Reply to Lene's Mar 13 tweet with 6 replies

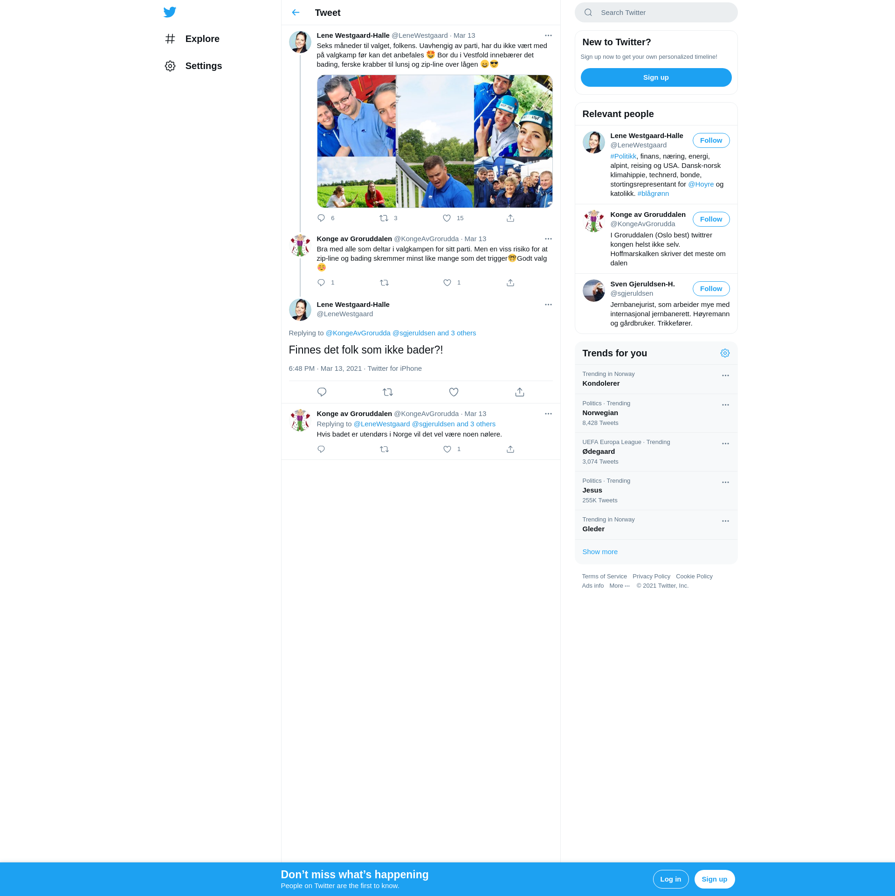tap(321, 218)
